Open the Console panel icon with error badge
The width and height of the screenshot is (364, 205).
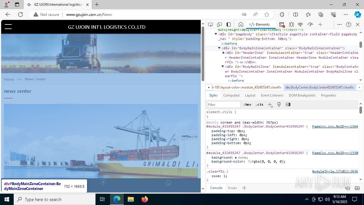tap(282, 24)
